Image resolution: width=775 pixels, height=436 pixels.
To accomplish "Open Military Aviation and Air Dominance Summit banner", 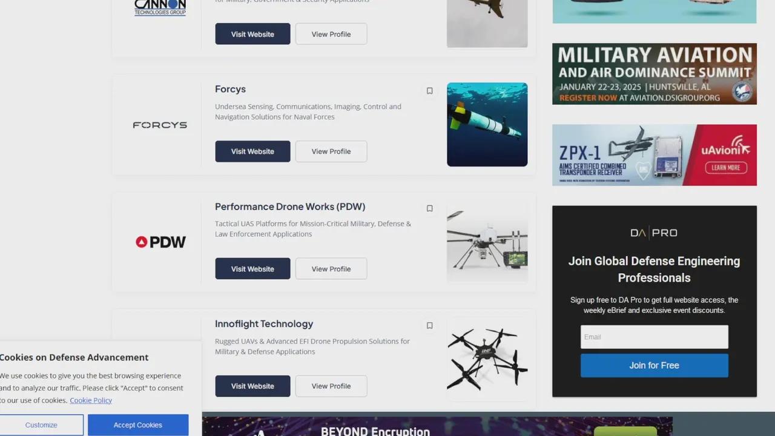I will (x=655, y=74).
